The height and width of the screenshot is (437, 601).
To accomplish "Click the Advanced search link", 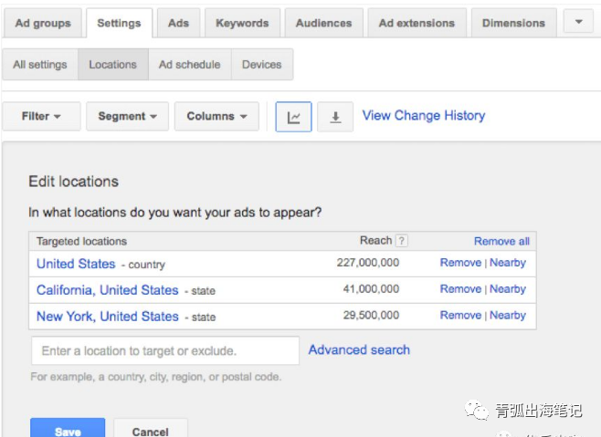I will (359, 350).
